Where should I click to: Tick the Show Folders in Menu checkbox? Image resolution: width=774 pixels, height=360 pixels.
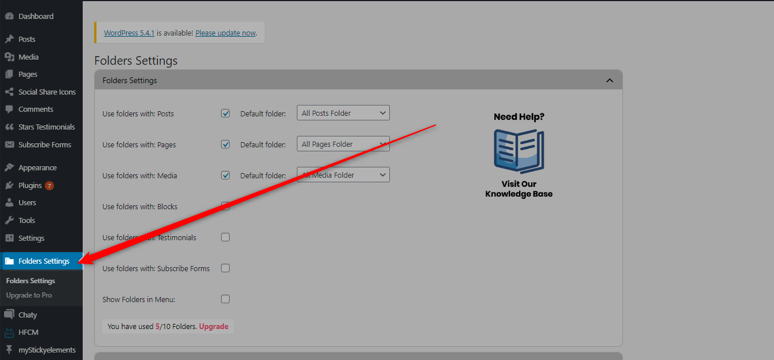pyautogui.click(x=226, y=299)
